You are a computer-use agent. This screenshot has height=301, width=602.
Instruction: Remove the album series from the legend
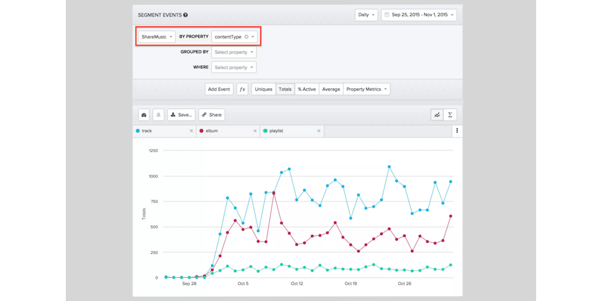point(255,131)
